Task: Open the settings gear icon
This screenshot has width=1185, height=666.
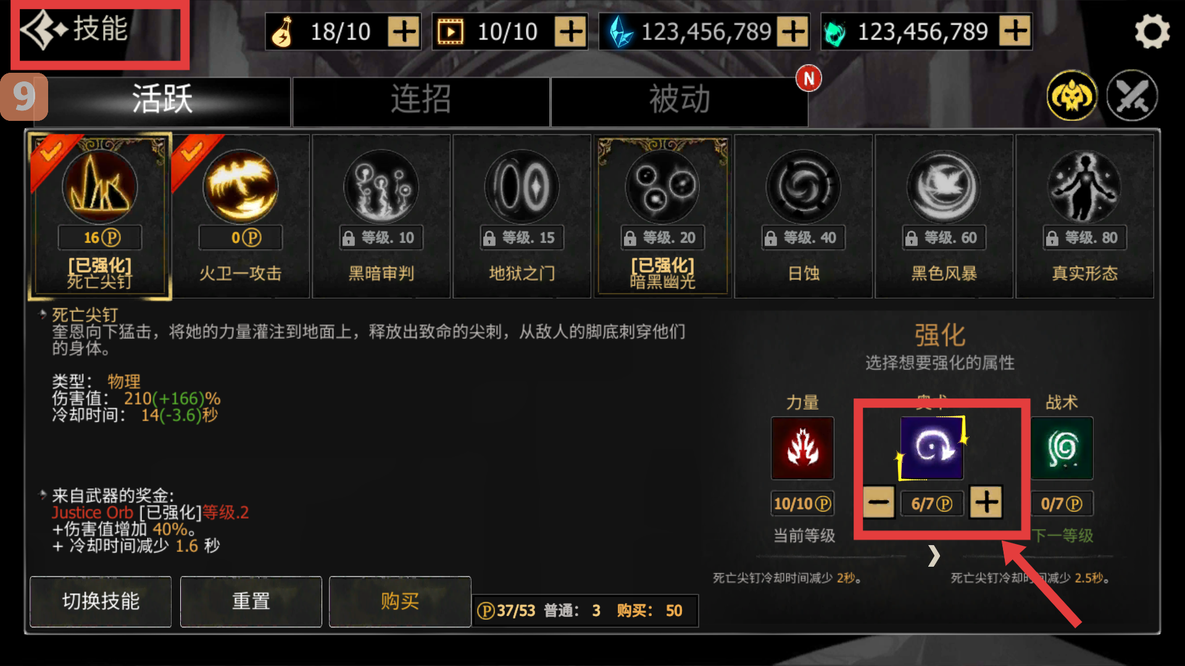Action: (x=1152, y=31)
